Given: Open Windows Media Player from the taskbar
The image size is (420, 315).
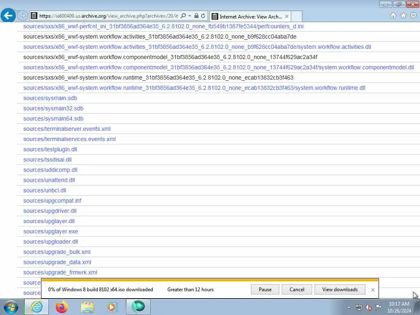Looking at the screenshot, I should click(112, 307).
